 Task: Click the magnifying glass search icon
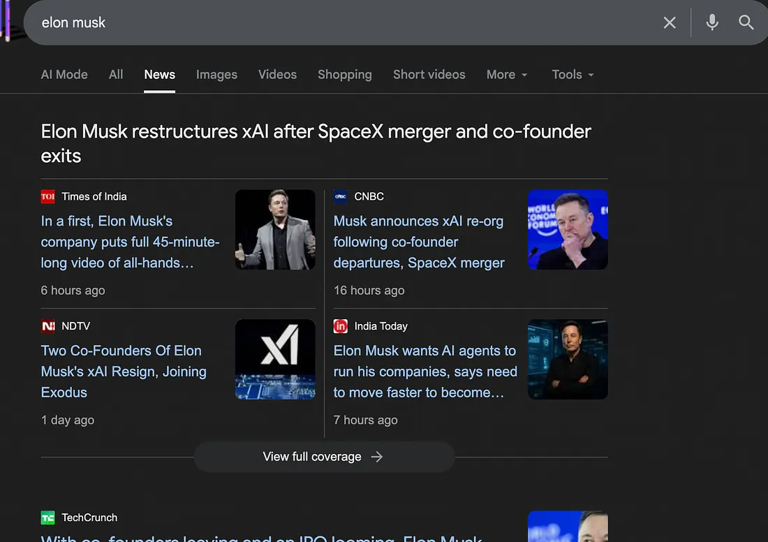pos(746,22)
